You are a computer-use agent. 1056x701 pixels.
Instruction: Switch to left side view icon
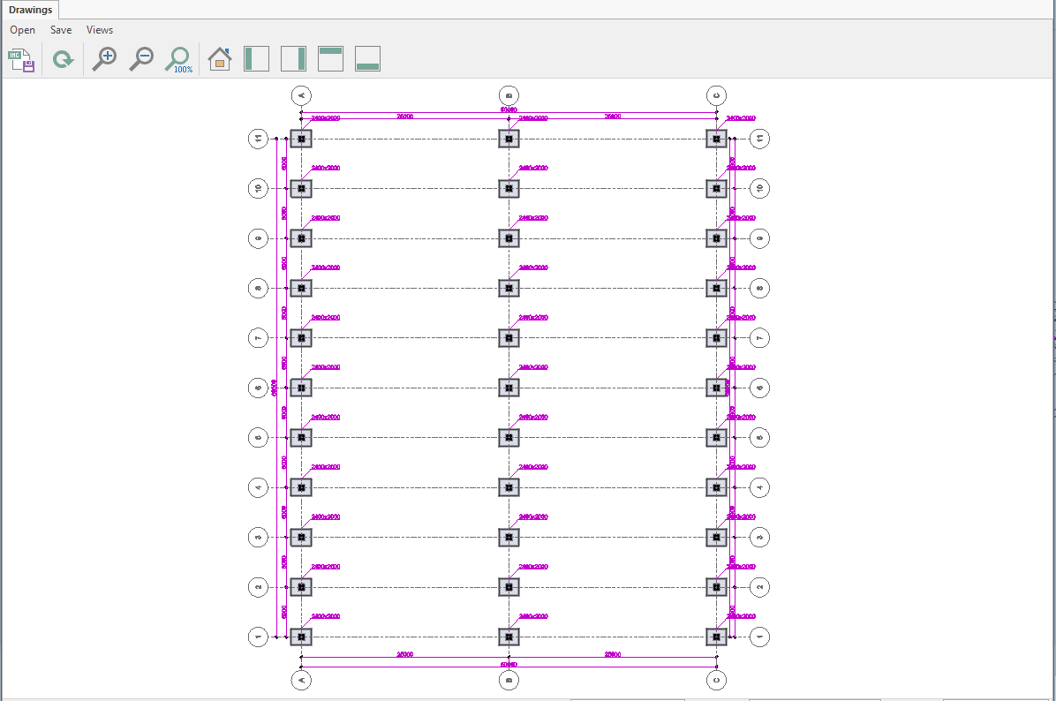256,59
